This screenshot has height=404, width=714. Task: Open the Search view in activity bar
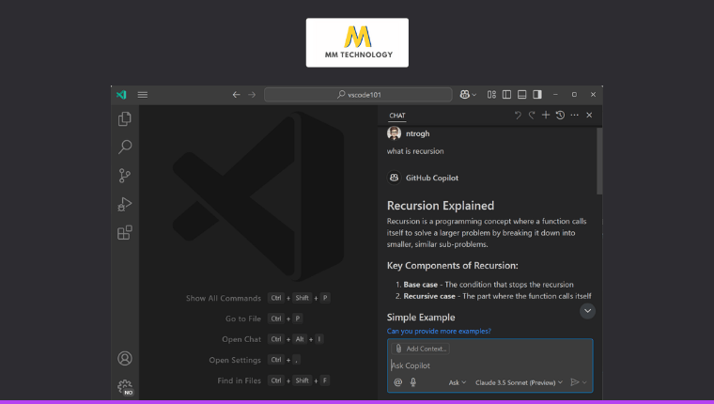point(125,147)
